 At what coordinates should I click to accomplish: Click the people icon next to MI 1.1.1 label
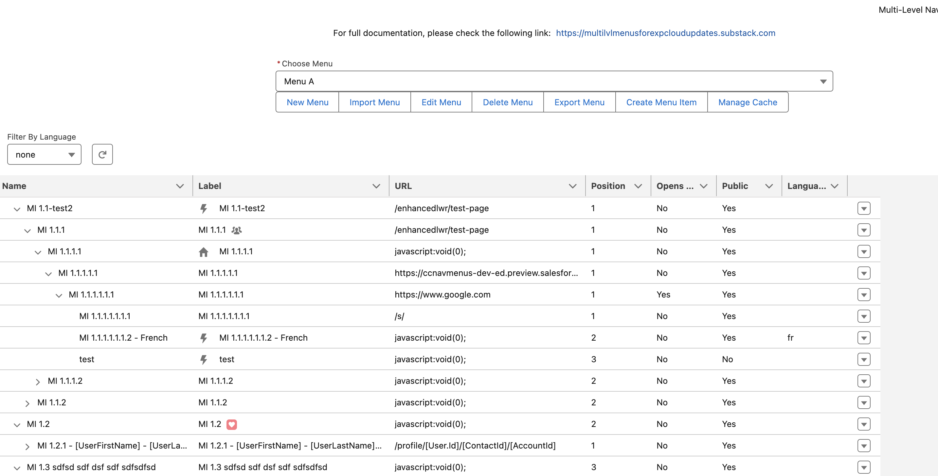[x=236, y=230]
